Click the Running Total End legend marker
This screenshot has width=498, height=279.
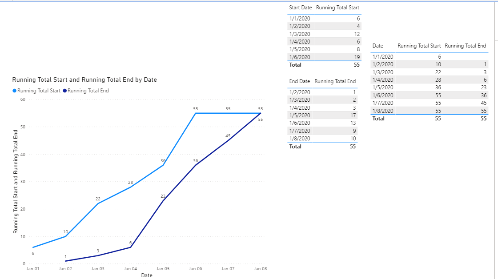pyautogui.click(x=65, y=91)
